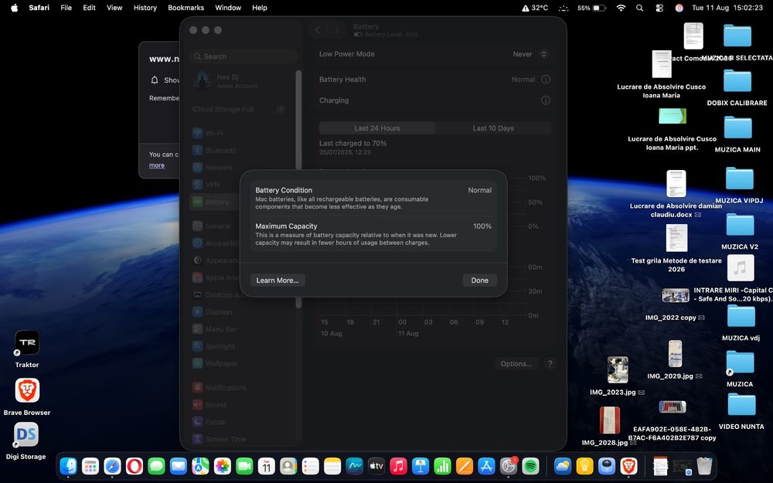Open Pages from the dock
This screenshot has width=773, height=483.
(x=465, y=466)
